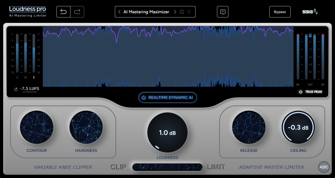Click the CEILING label text
The image size is (335, 178).
click(298, 151)
